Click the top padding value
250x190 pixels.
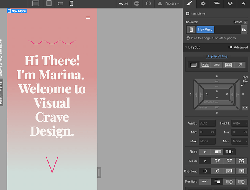click(x=217, y=92)
